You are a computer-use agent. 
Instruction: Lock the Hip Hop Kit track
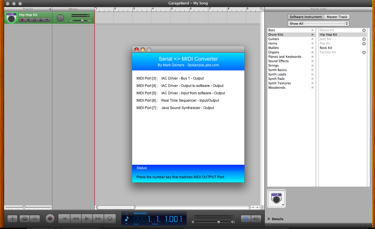[41, 20]
